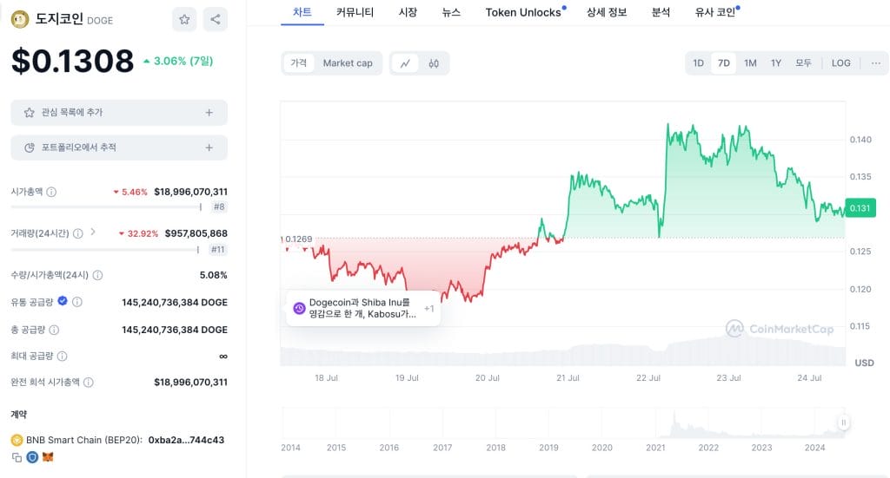Open the Dogecoin Shiba Inu news card
This screenshot has height=478, width=890.
[363, 308]
